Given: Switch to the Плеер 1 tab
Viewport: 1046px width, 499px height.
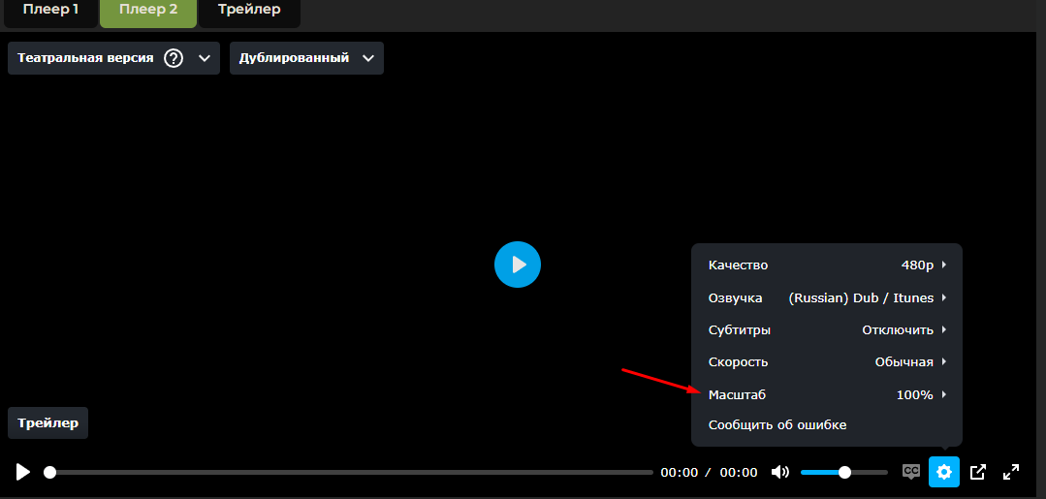Looking at the screenshot, I should 50,12.
